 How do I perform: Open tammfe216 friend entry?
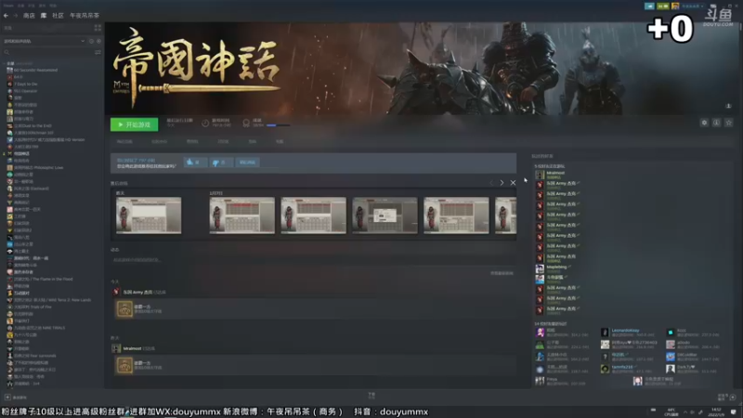pos(622,367)
